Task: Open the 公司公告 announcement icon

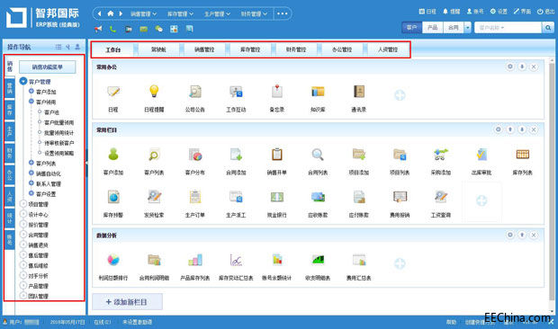Action: [195, 92]
